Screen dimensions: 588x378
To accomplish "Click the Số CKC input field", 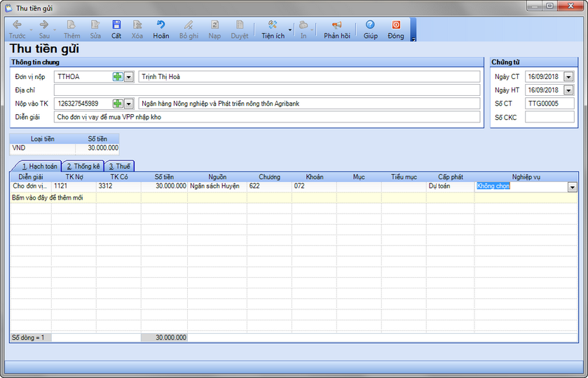I will 549,117.
